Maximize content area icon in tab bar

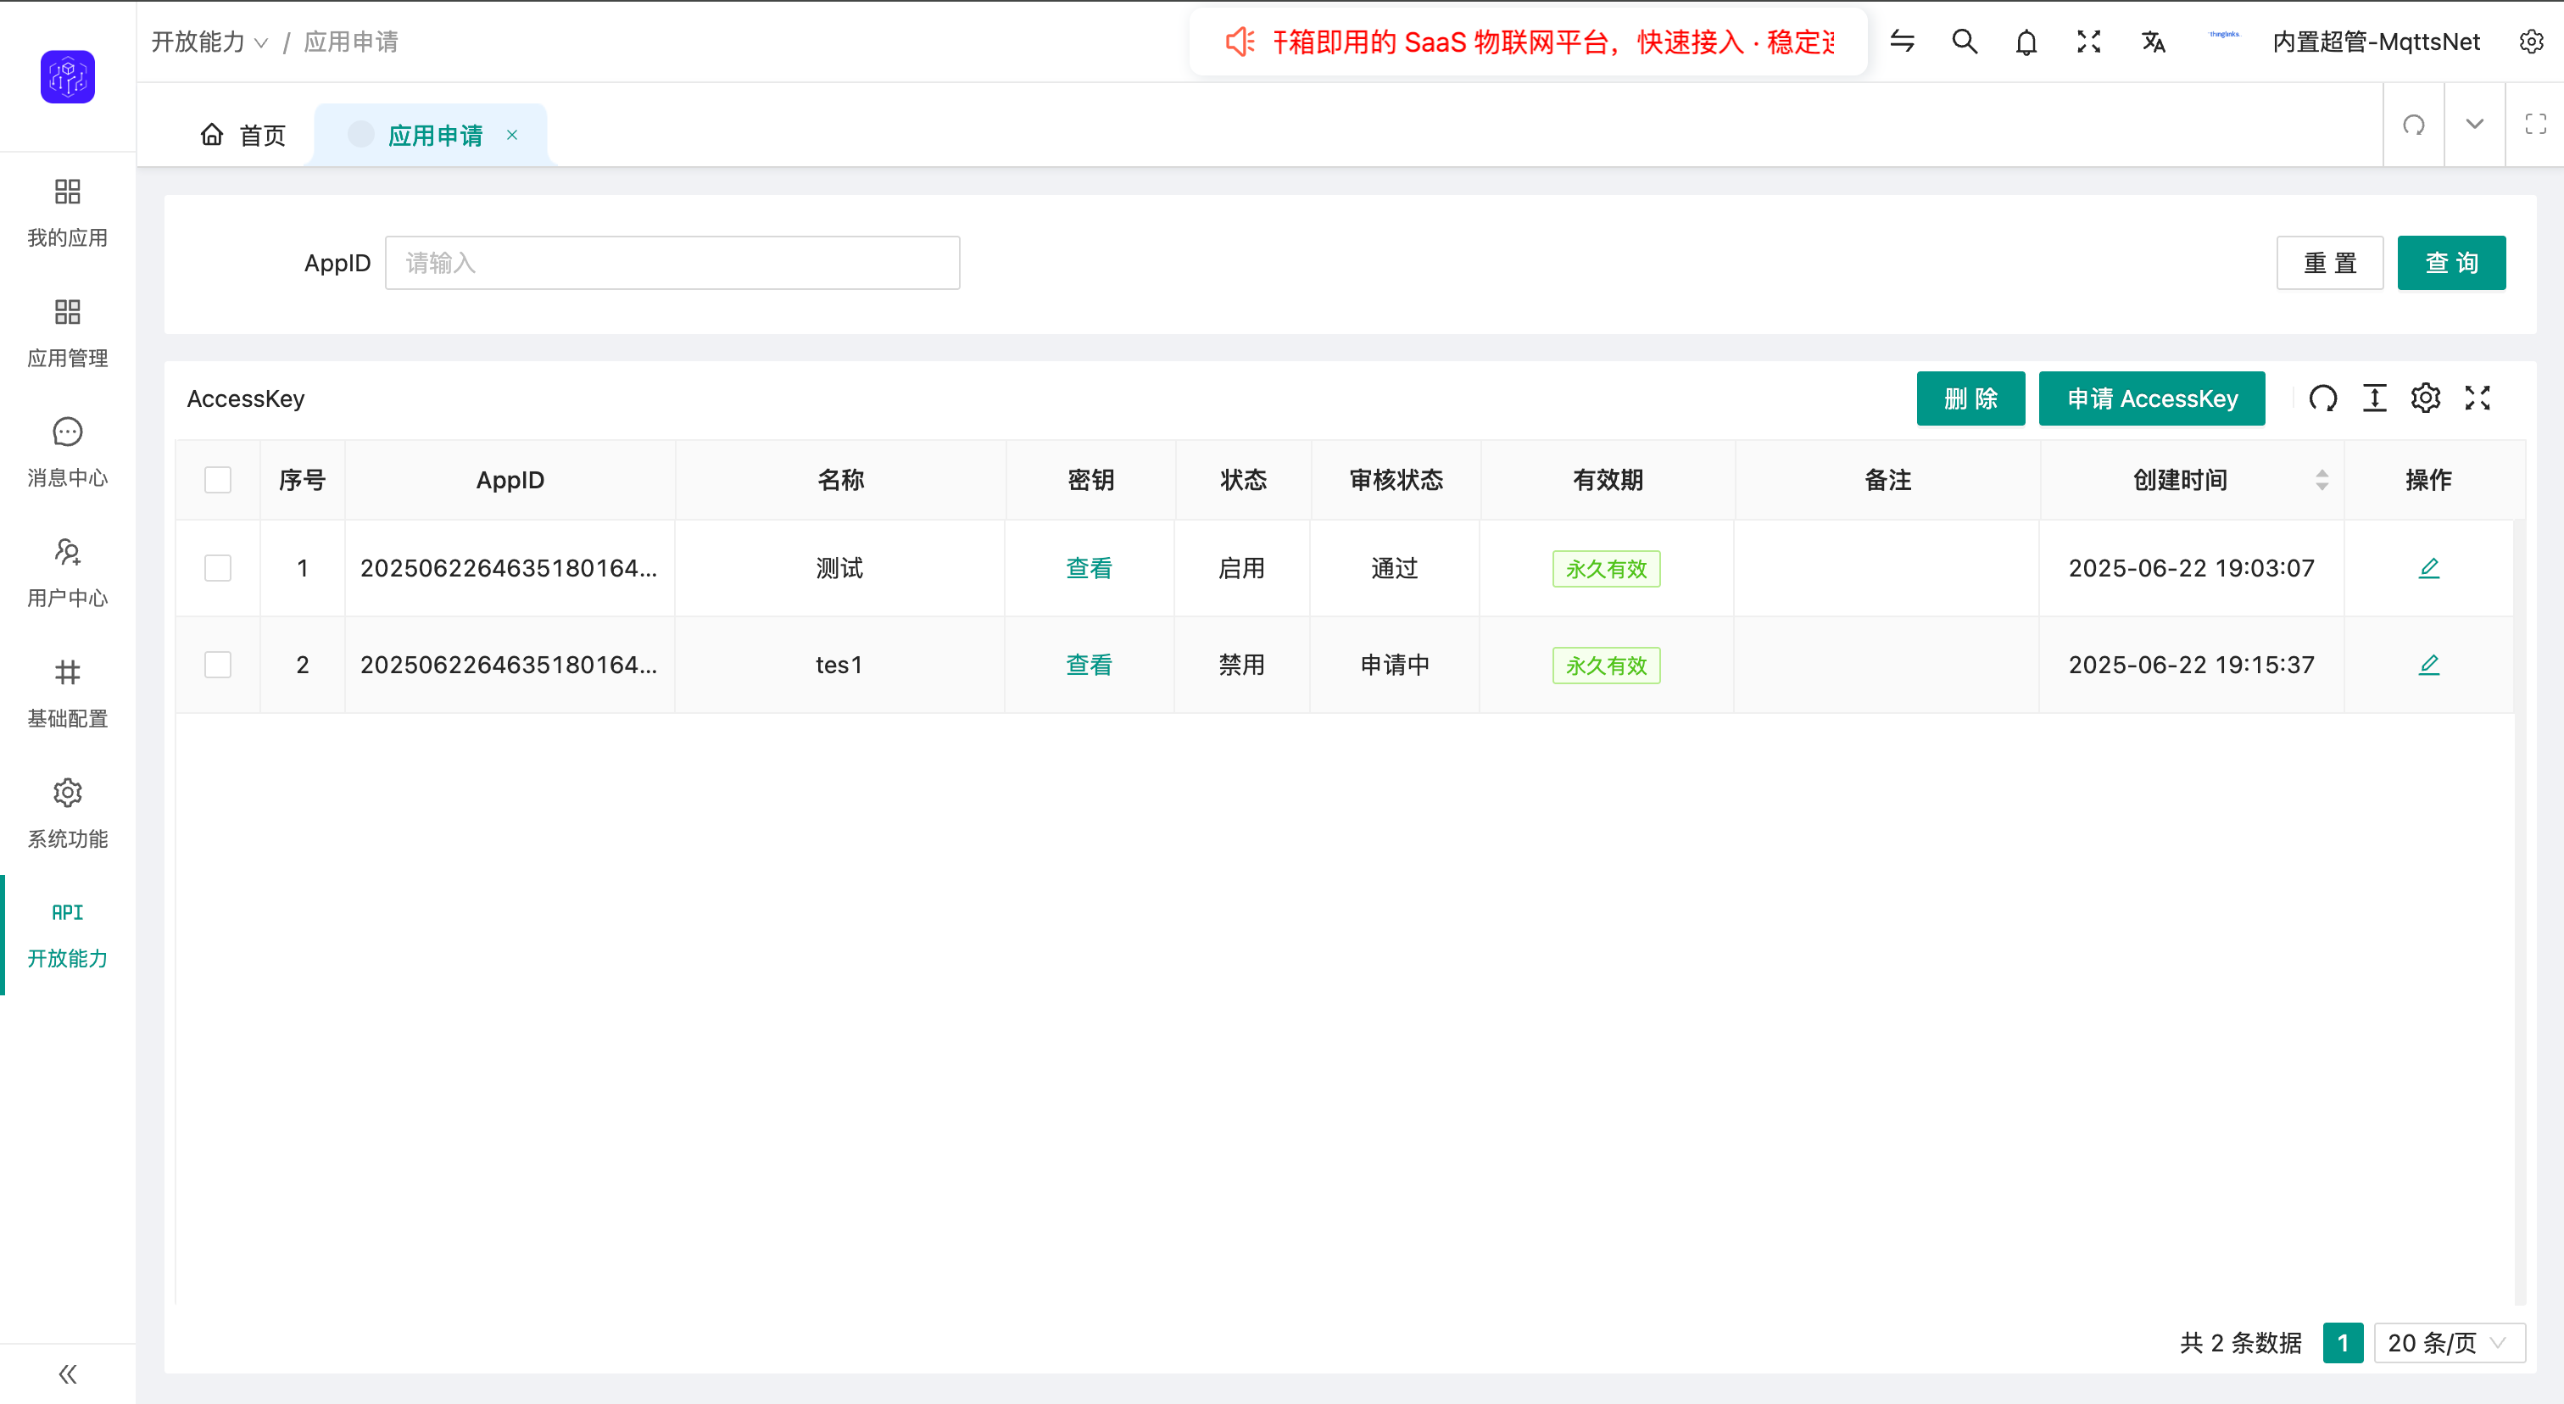pyautogui.click(x=2535, y=125)
